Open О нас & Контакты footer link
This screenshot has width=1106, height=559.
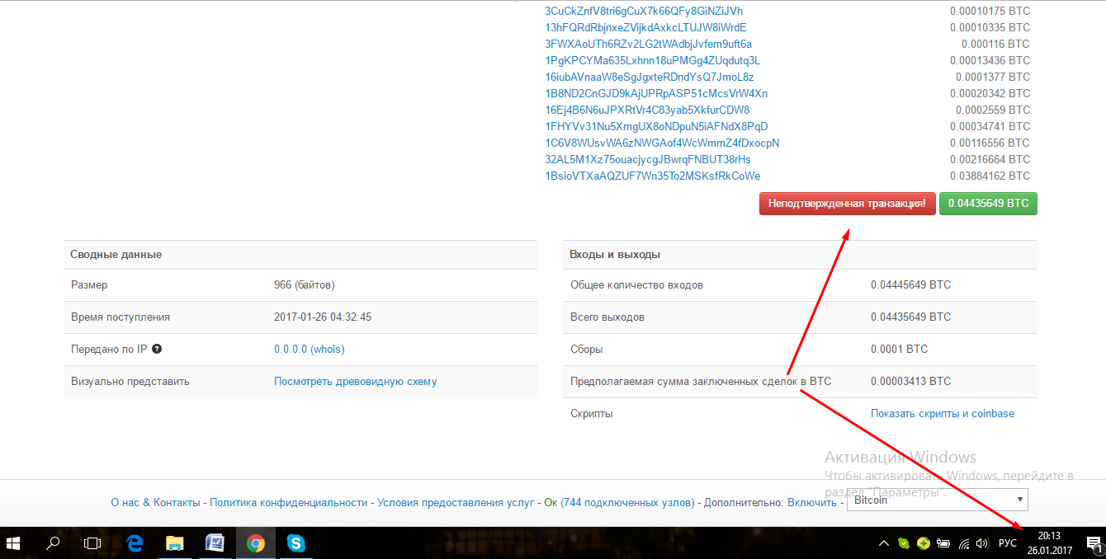[x=155, y=502]
